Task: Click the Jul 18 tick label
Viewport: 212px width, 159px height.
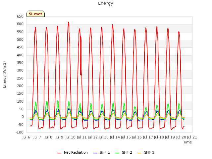Action: [x=159, y=137]
